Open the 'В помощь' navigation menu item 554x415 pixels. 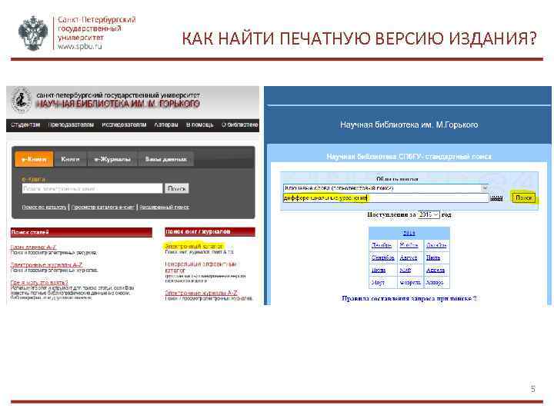[200, 125]
